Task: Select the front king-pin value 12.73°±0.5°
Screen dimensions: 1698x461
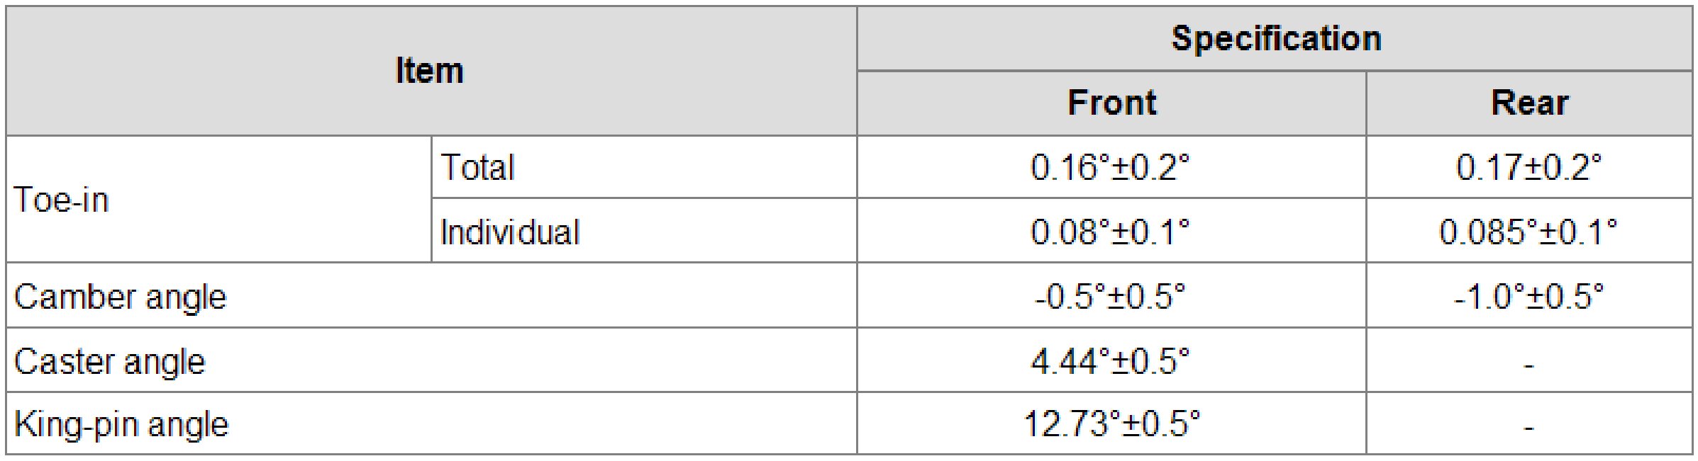Action: point(1111,424)
